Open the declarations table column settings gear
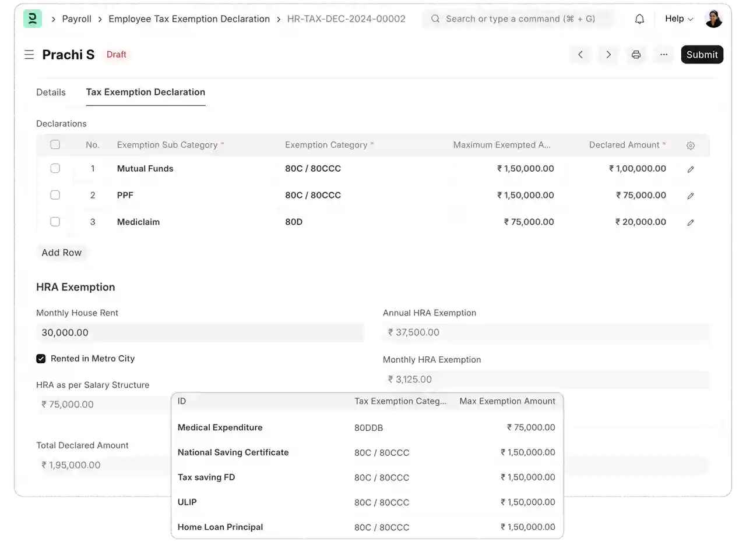The width and height of the screenshot is (746, 542). [691, 145]
